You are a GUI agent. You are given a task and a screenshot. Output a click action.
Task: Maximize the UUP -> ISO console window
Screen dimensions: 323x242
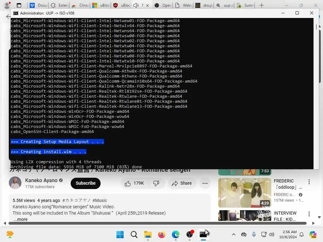click(x=297, y=13)
